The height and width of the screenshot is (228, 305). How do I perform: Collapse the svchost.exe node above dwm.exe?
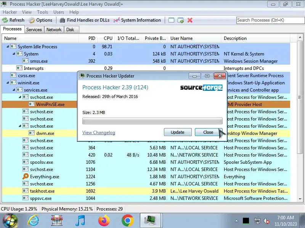coord(20,126)
